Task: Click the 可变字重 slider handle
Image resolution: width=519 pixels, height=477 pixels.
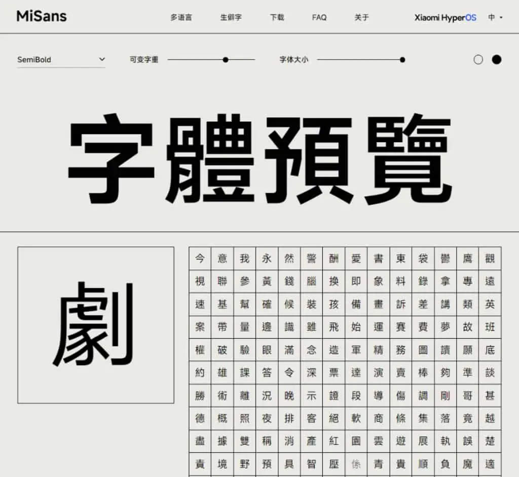Action: pyautogui.click(x=226, y=60)
